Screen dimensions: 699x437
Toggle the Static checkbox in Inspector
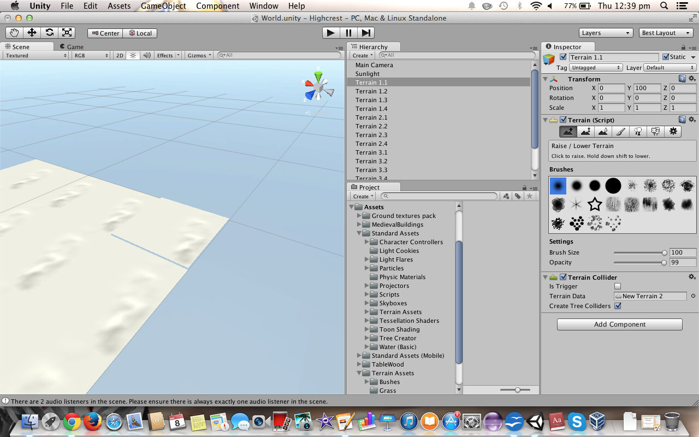(x=667, y=57)
